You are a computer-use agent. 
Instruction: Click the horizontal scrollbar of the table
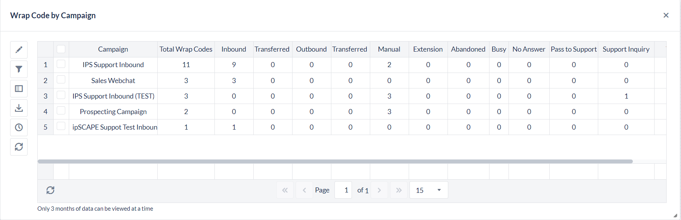click(335, 161)
